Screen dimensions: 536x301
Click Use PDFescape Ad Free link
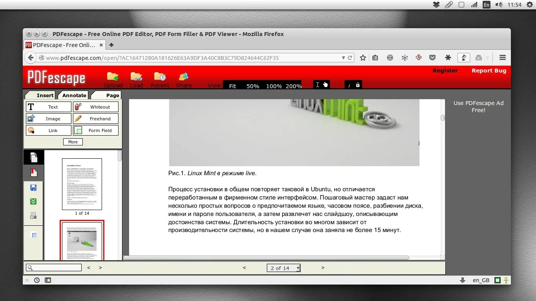point(478,107)
